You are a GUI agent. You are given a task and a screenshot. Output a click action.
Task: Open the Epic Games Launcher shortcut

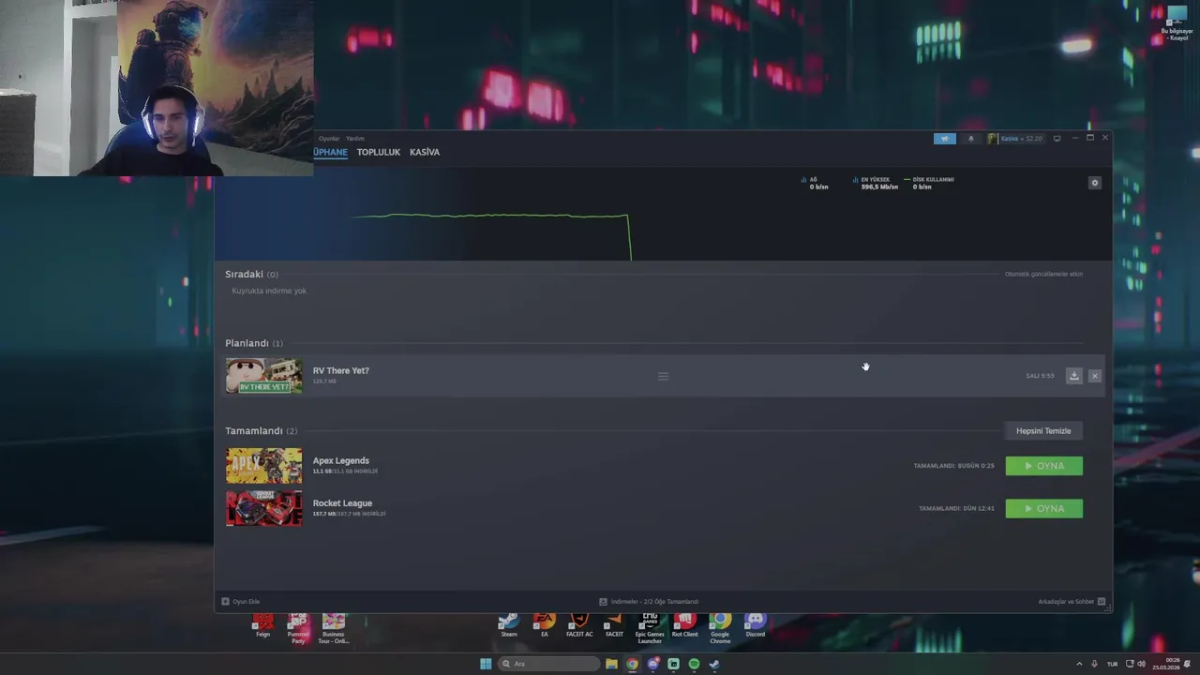tap(650, 628)
